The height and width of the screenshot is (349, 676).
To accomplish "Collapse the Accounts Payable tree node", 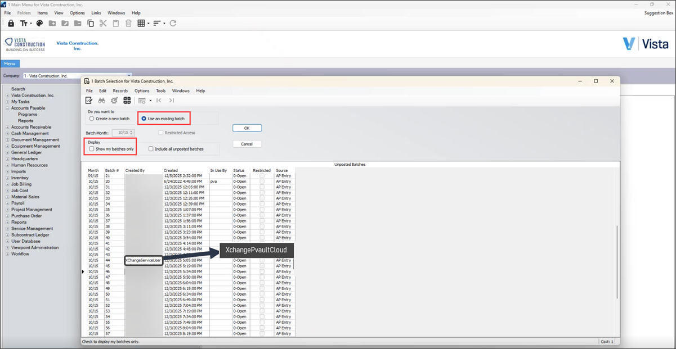I will point(7,108).
